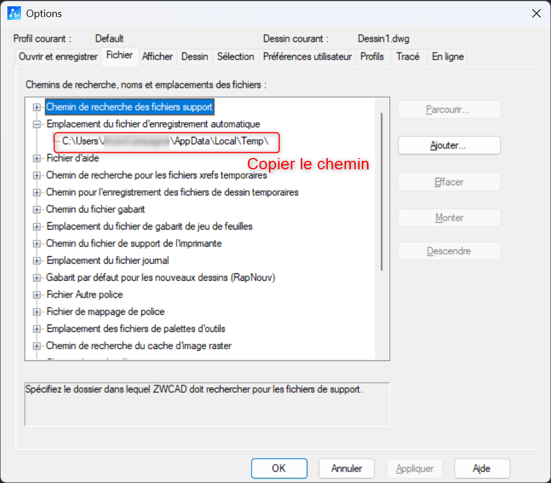Expand 'Fichier Autre police' tree node
This screenshot has width=551, height=483.
coord(37,294)
